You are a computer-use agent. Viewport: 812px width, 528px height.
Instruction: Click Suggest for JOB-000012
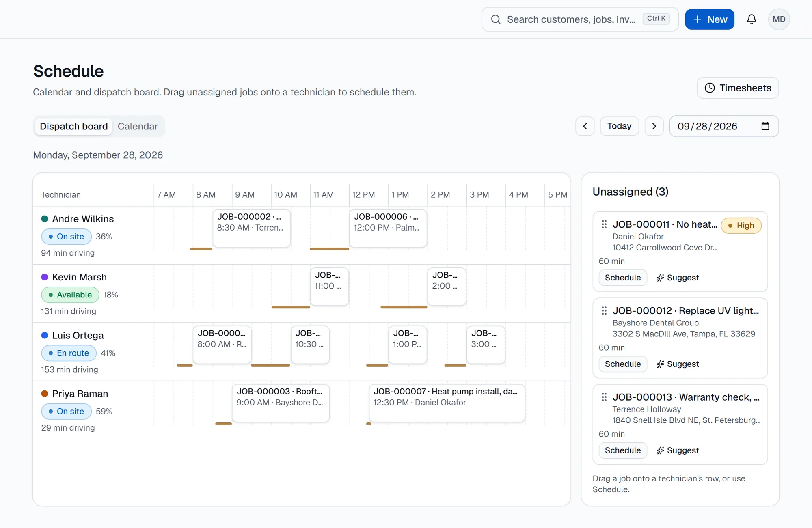[x=678, y=364]
